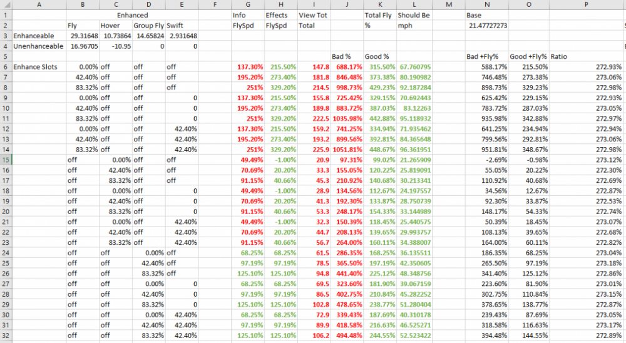This screenshot has width=626, height=343.
Task: Select column P header
Action: tap(586, 4)
